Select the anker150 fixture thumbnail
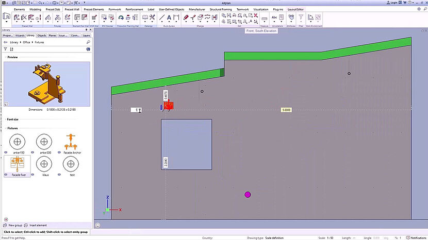Viewport: 428px width, 240px height. (x=17, y=142)
